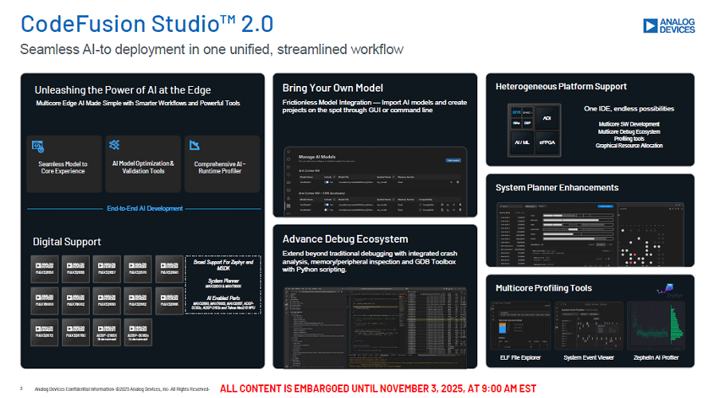Toggle Include switch in CNN Accelerator row
The height and width of the screenshot is (398, 717).
coord(327,205)
